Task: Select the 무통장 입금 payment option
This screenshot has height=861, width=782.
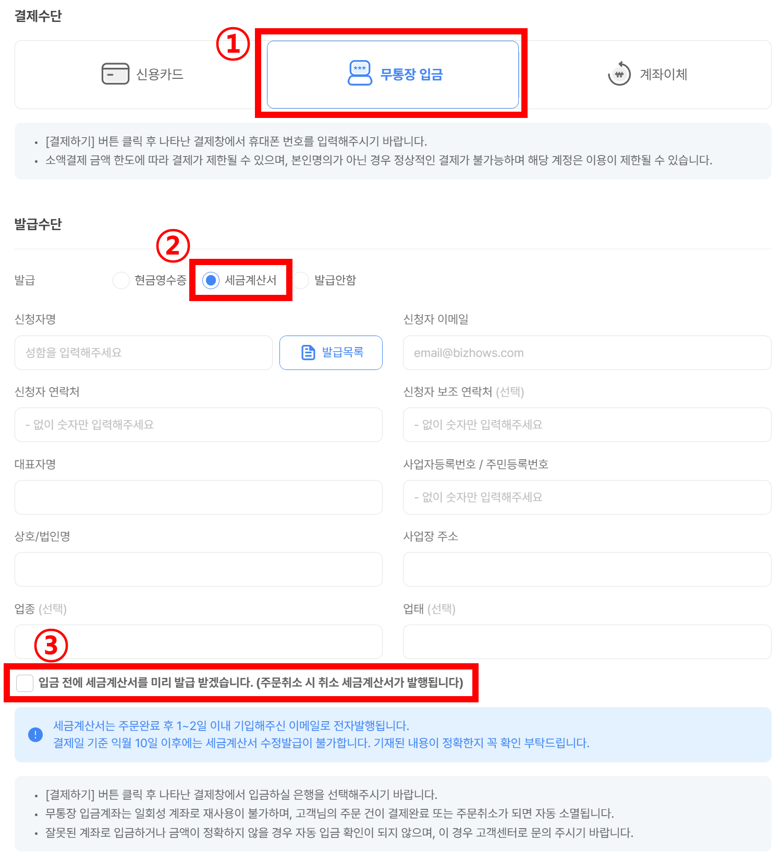Action: click(393, 75)
